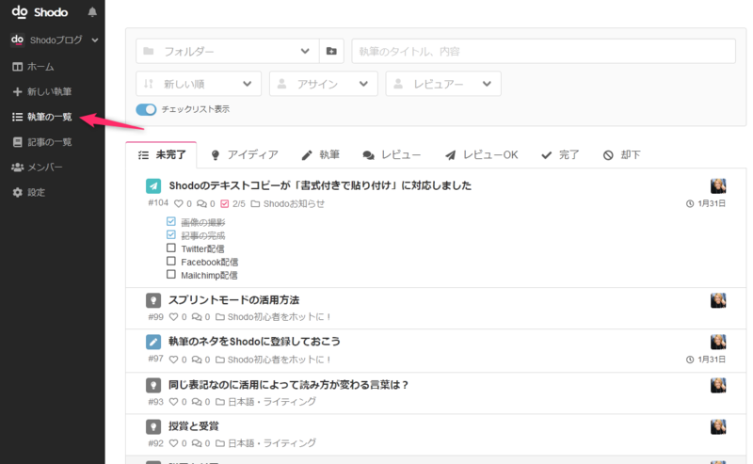Open the Shodoのテキストコピー article title

(320, 185)
